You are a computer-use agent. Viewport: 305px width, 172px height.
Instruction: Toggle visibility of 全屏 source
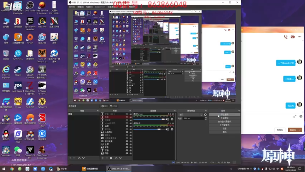pyautogui.click(x=127, y=144)
